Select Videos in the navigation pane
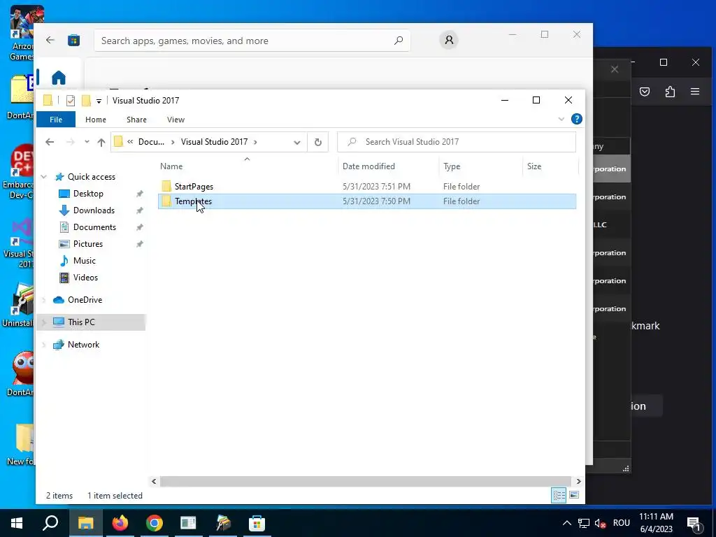This screenshot has height=537, width=716. point(85,278)
